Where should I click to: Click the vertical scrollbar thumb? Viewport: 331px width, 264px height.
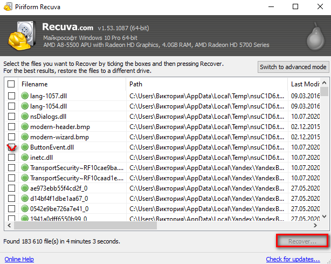coord(325,92)
